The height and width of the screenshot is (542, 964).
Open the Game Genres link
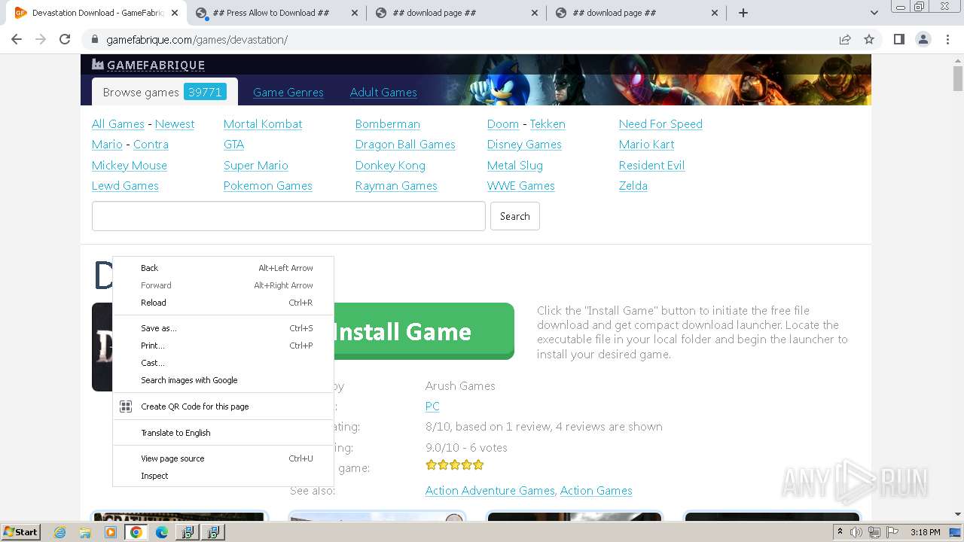288,92
